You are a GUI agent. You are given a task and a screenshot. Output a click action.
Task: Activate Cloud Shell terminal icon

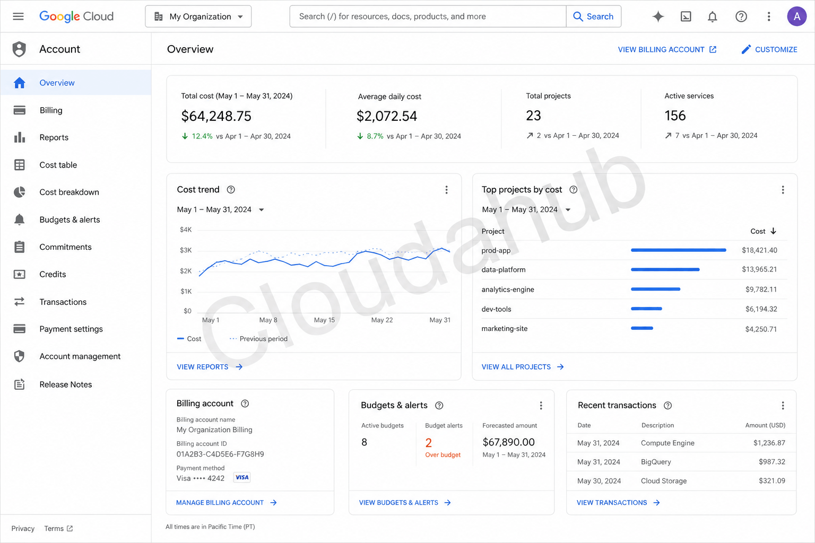click(686, 16)
